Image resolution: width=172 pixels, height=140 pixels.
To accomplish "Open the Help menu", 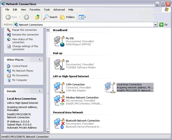I will coord(71,10).
